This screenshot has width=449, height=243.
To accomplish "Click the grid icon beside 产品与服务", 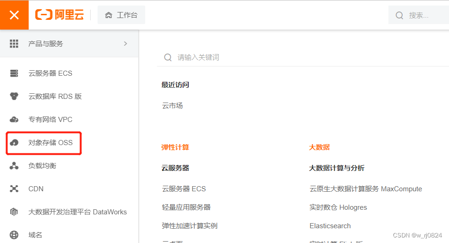I will point(14,43).
